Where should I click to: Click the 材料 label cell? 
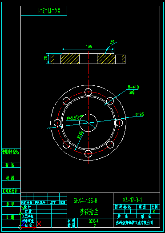[72, 221]
